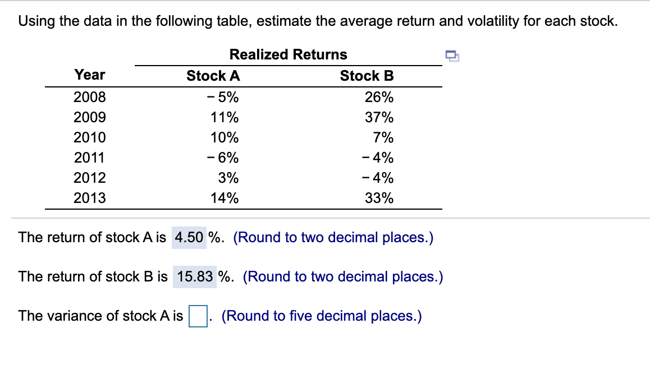Image resolution: width=650 pixels, height=379 pixels.
Task: Click the 37% Stock B value for 2009
Action: click(x=379, y=117)
